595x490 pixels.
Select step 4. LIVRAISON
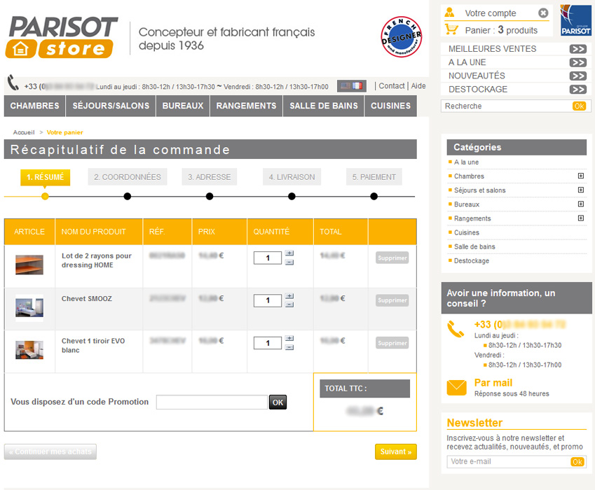pos(292,177)
